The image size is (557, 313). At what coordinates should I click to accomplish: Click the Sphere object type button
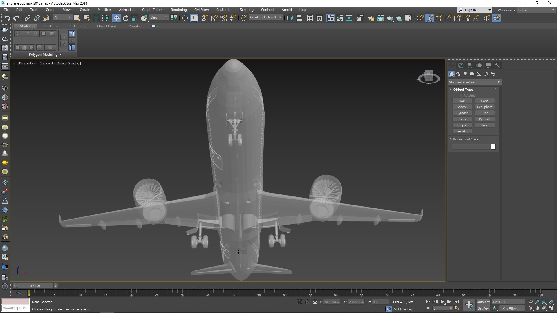462,107
